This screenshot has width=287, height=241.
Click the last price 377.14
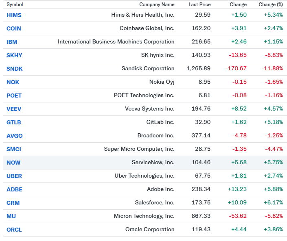pos(201,135)
